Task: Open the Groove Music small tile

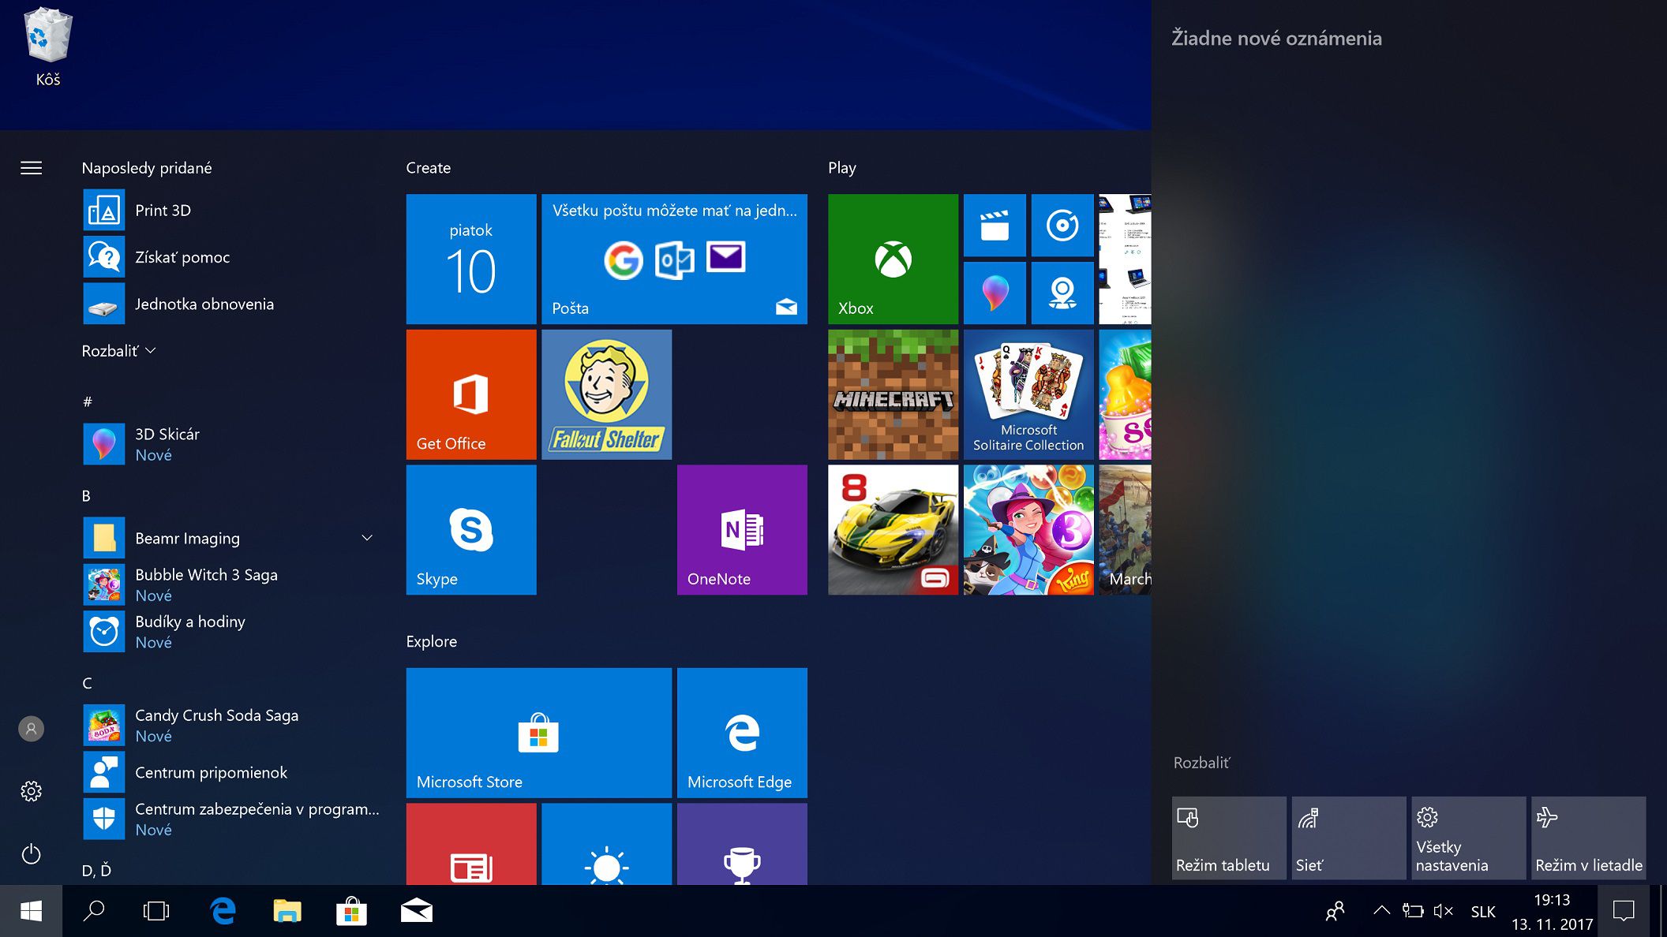Action: tap(1062, 226)
